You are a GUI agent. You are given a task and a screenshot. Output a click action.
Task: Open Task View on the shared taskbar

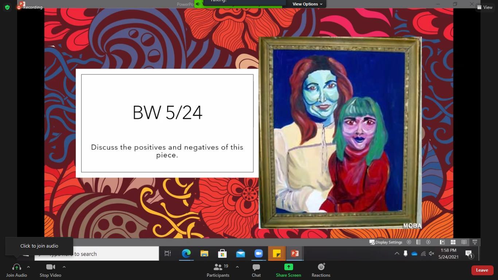[168, 253]
